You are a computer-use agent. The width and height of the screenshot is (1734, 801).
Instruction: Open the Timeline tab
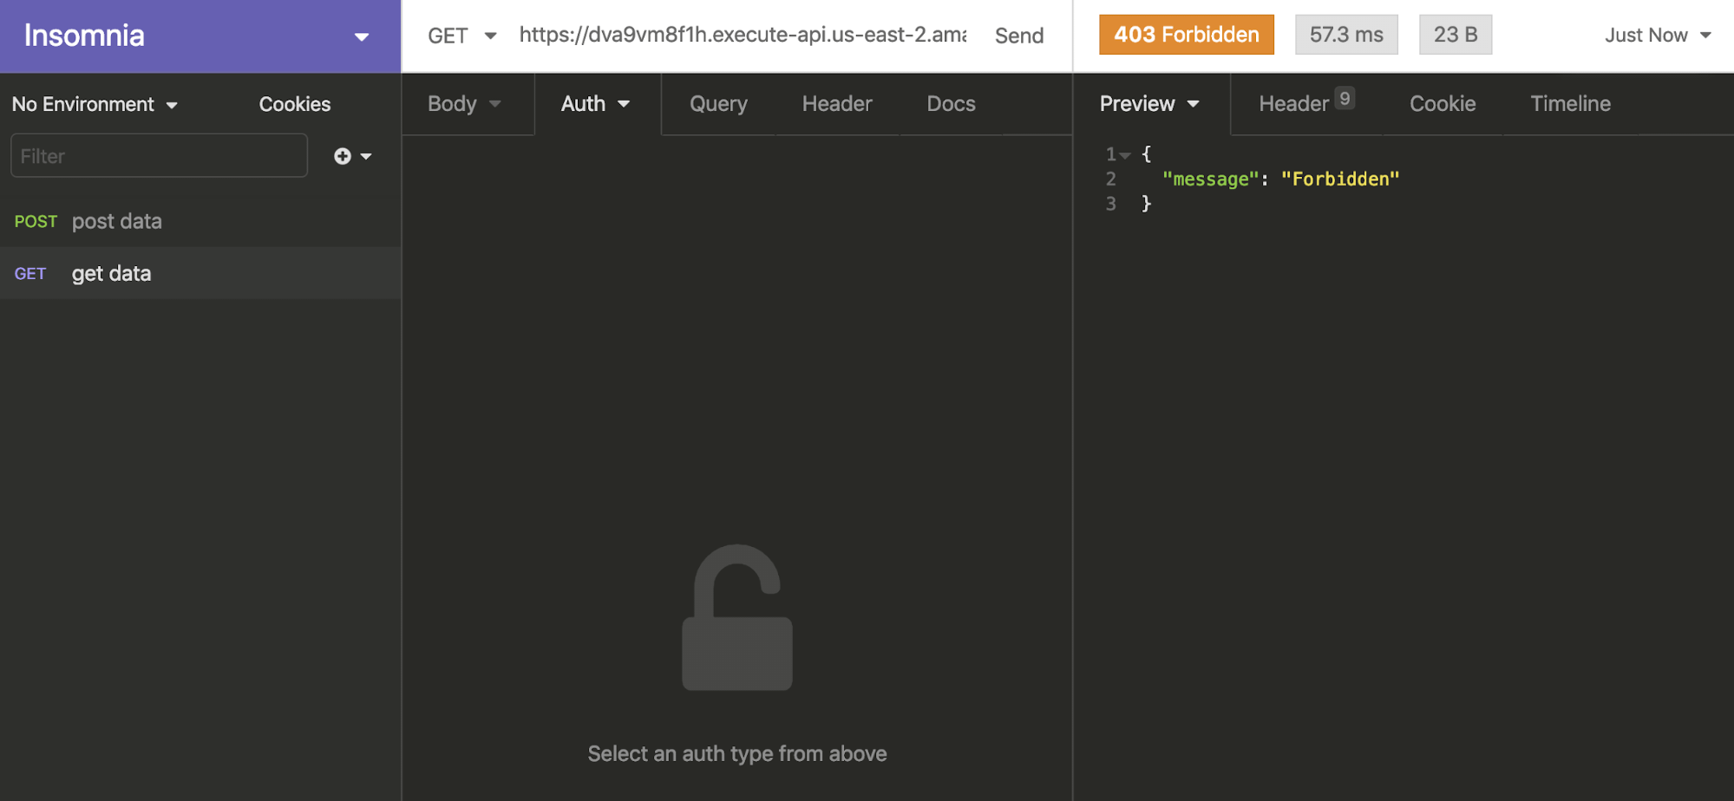click(x=1570, y=104)
